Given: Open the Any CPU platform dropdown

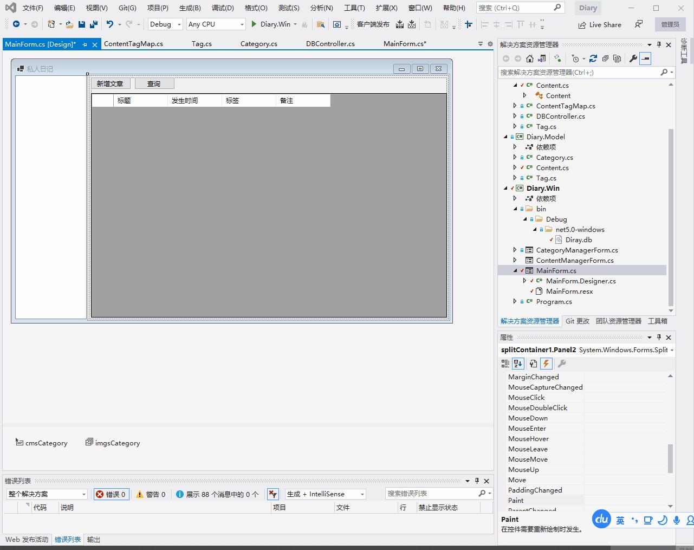Looking at the screenshot, I should tap(216, 24).
